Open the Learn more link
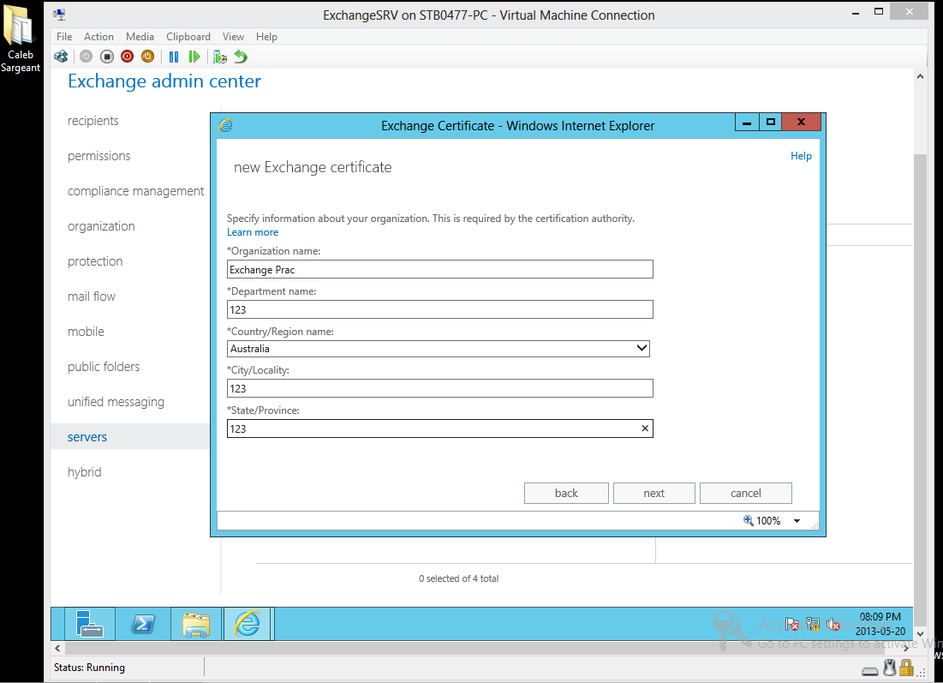The height and width of the screenshot is (683, 943). (253, 232)
